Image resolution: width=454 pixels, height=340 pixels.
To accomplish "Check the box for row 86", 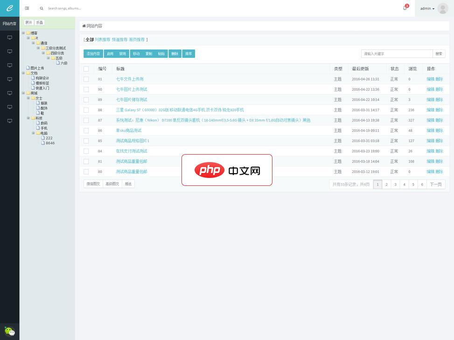I will pos(86,130).
